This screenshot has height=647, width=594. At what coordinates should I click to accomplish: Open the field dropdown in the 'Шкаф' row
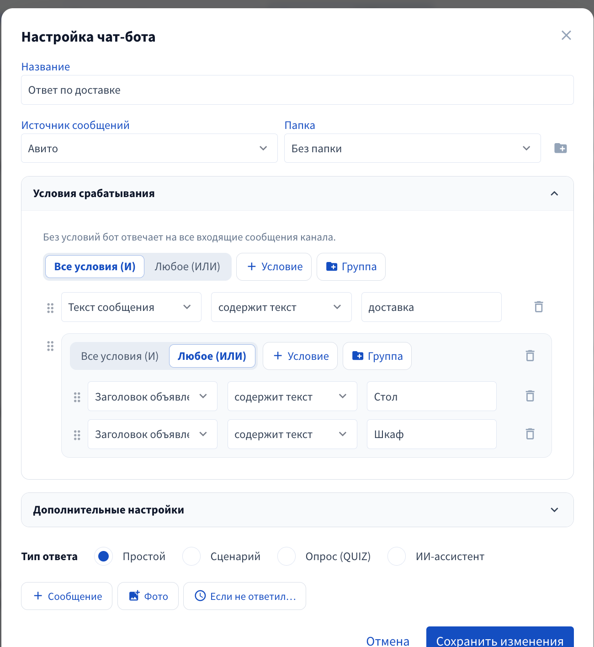coord(153,434)
